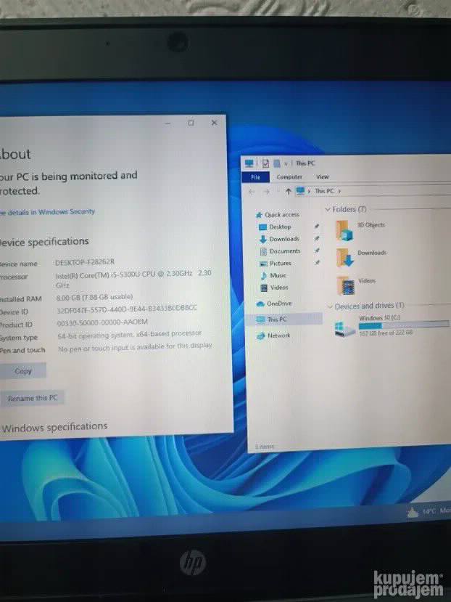
Task: Click the properties icon in the title bar toolbar
Action: [265, 163]
